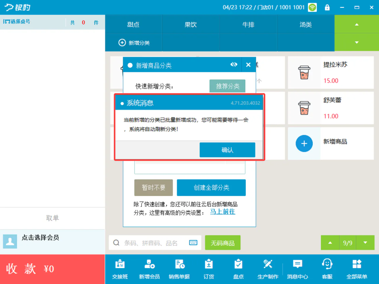Click the 提拉米苏 product cup icon
379x284 pixels.
coord(304,72)
